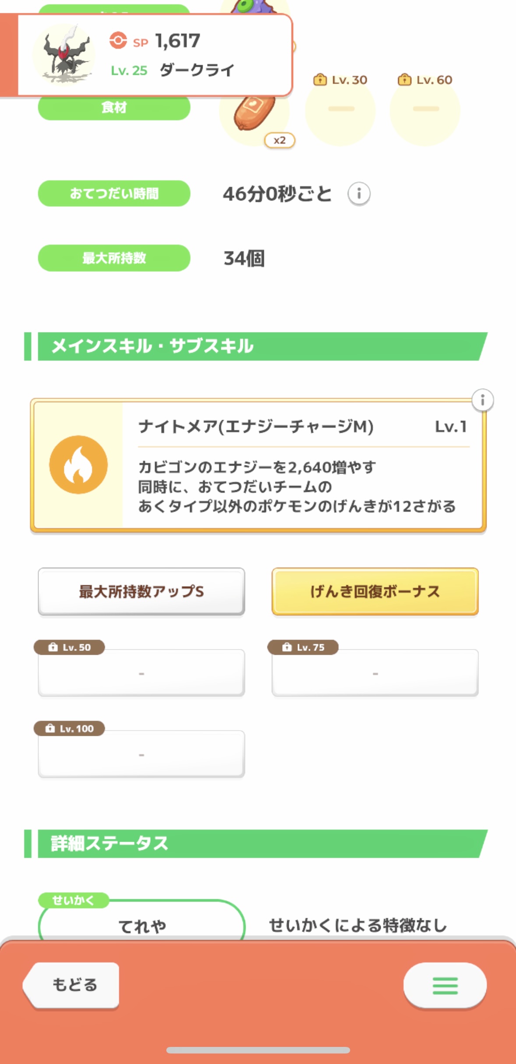
Task: Tap the おてつだい時間 label
Action: (x=114, y=193)
